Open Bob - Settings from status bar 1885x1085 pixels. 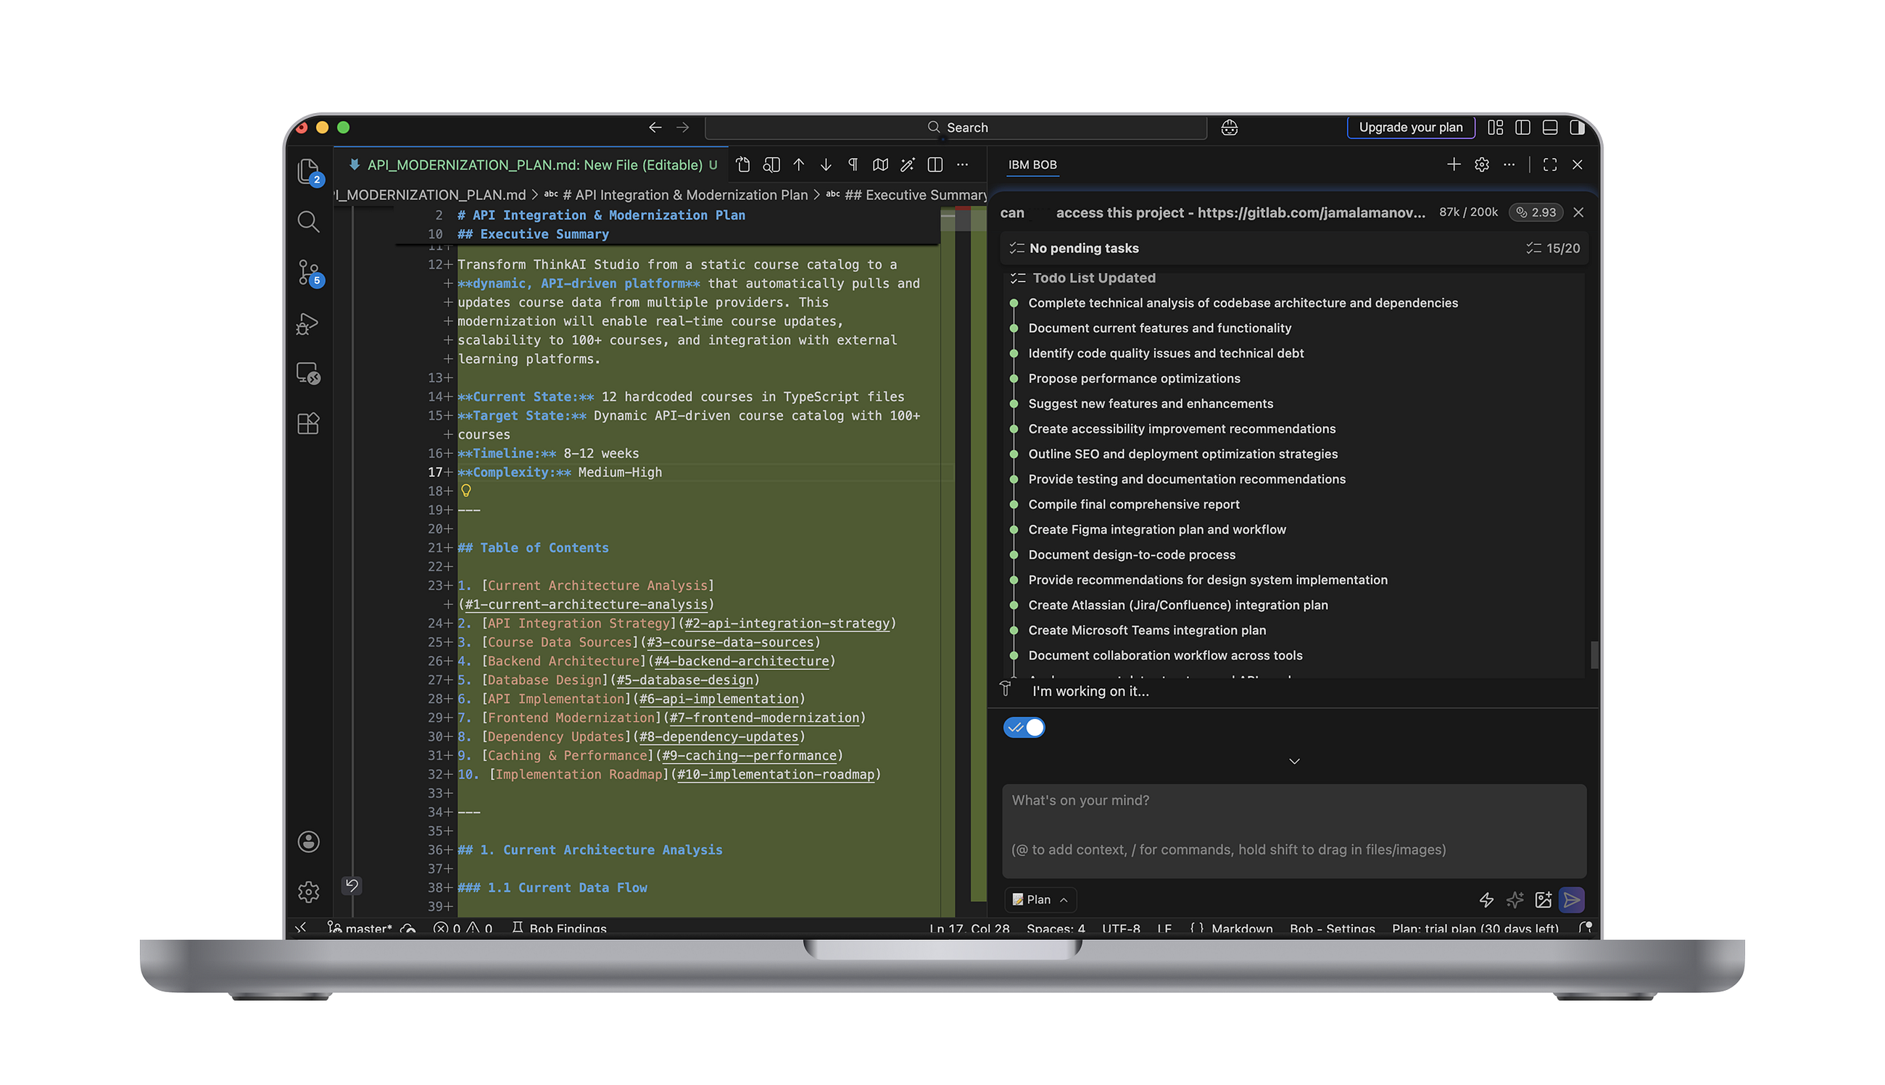coord(1332,928)
